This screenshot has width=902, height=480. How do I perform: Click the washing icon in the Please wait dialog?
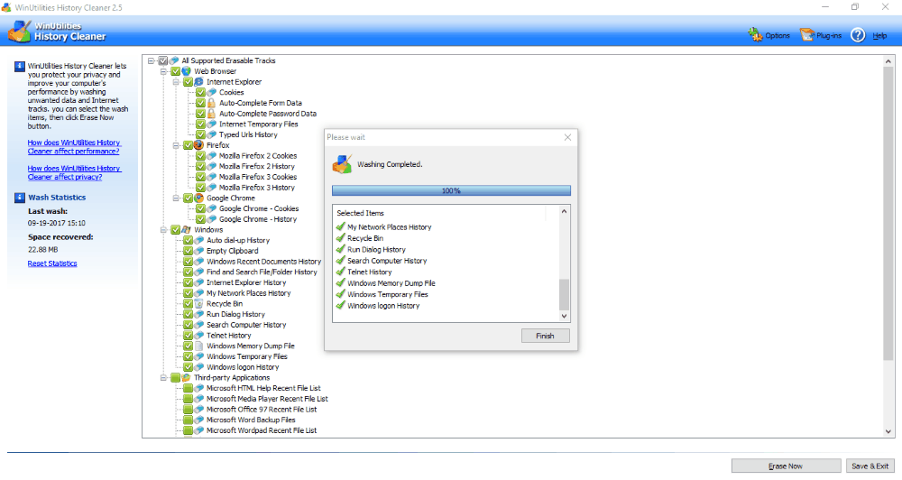(x=342, y=164)
